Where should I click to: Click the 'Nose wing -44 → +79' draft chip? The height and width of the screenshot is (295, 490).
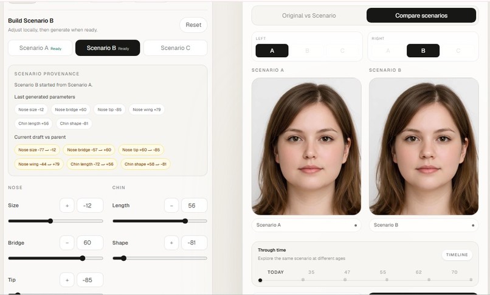(x=39, y=164)
